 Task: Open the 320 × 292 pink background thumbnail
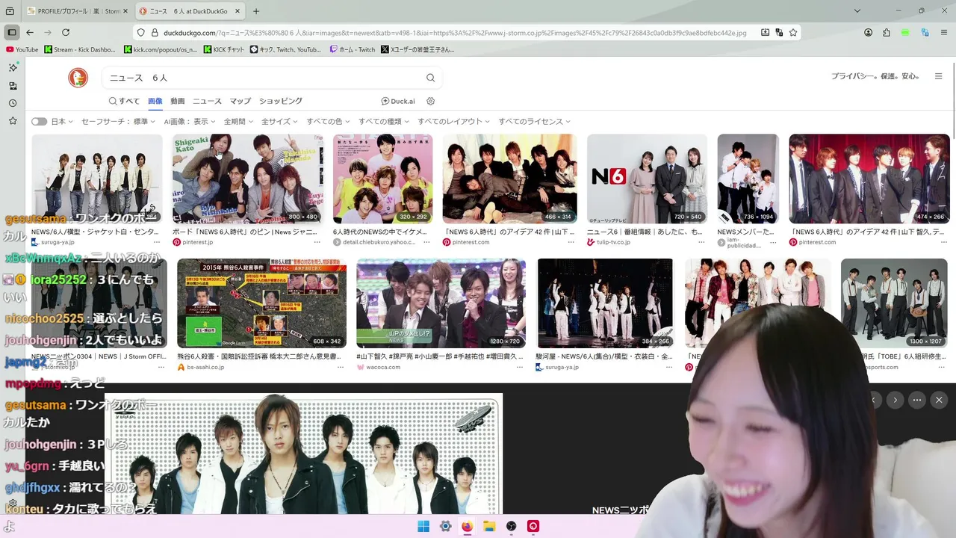pos(382,179)
